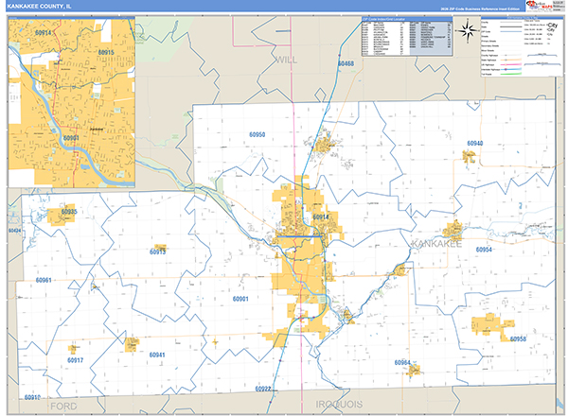Screen dimensions: 568x416
Task: Click the 60935 ZIP code label
Action: [x=69, y=212]
